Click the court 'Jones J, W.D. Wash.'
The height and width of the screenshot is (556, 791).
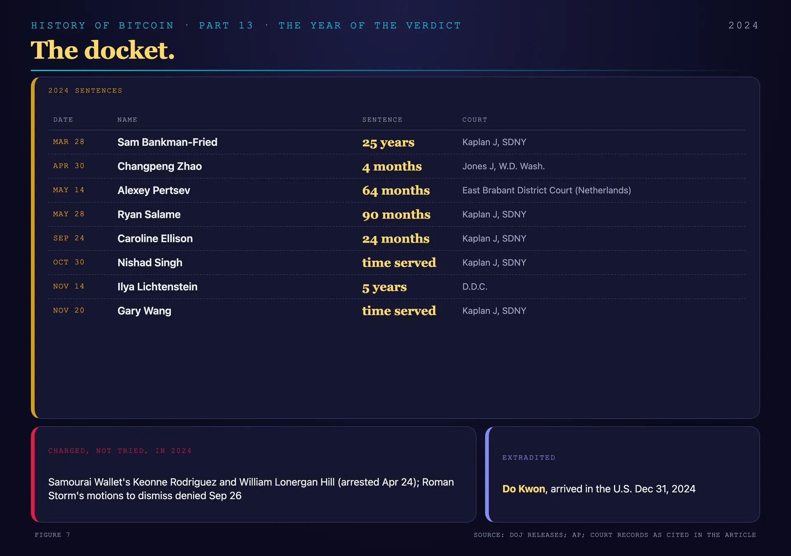[503, 166]
